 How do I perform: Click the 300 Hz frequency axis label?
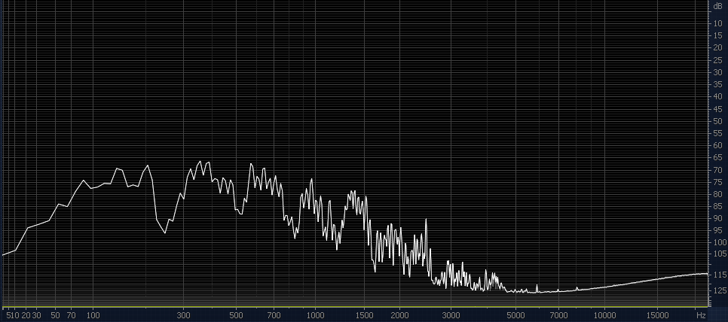coord(182,314)
